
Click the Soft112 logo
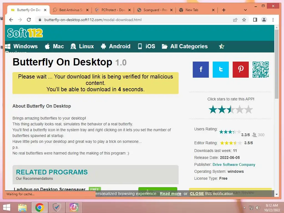[25, 33]
